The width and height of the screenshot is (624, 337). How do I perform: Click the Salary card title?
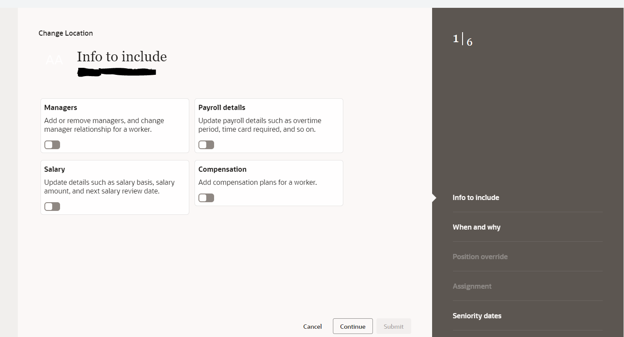tap(54, 169)
